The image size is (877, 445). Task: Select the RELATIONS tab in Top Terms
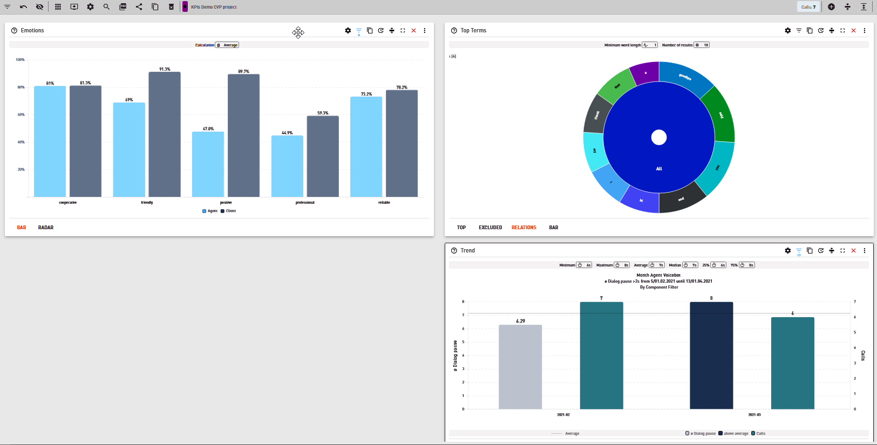tap(524, 228)
